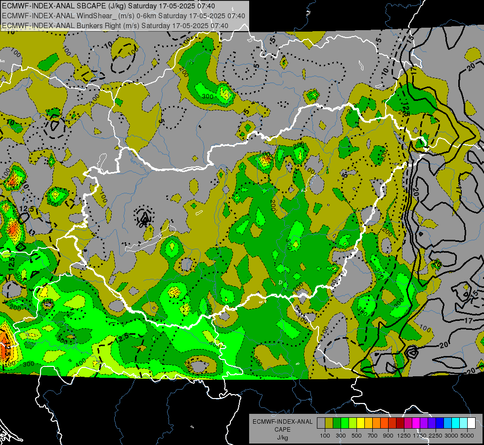This screenshot has width=484, height=445.
Task: Click the 2250 legend tick label
Action: coord(436,436)
